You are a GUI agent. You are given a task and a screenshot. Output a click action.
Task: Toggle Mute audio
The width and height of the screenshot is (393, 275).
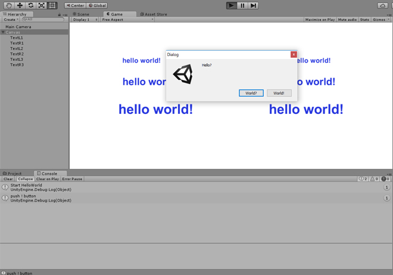coord(347,19)
